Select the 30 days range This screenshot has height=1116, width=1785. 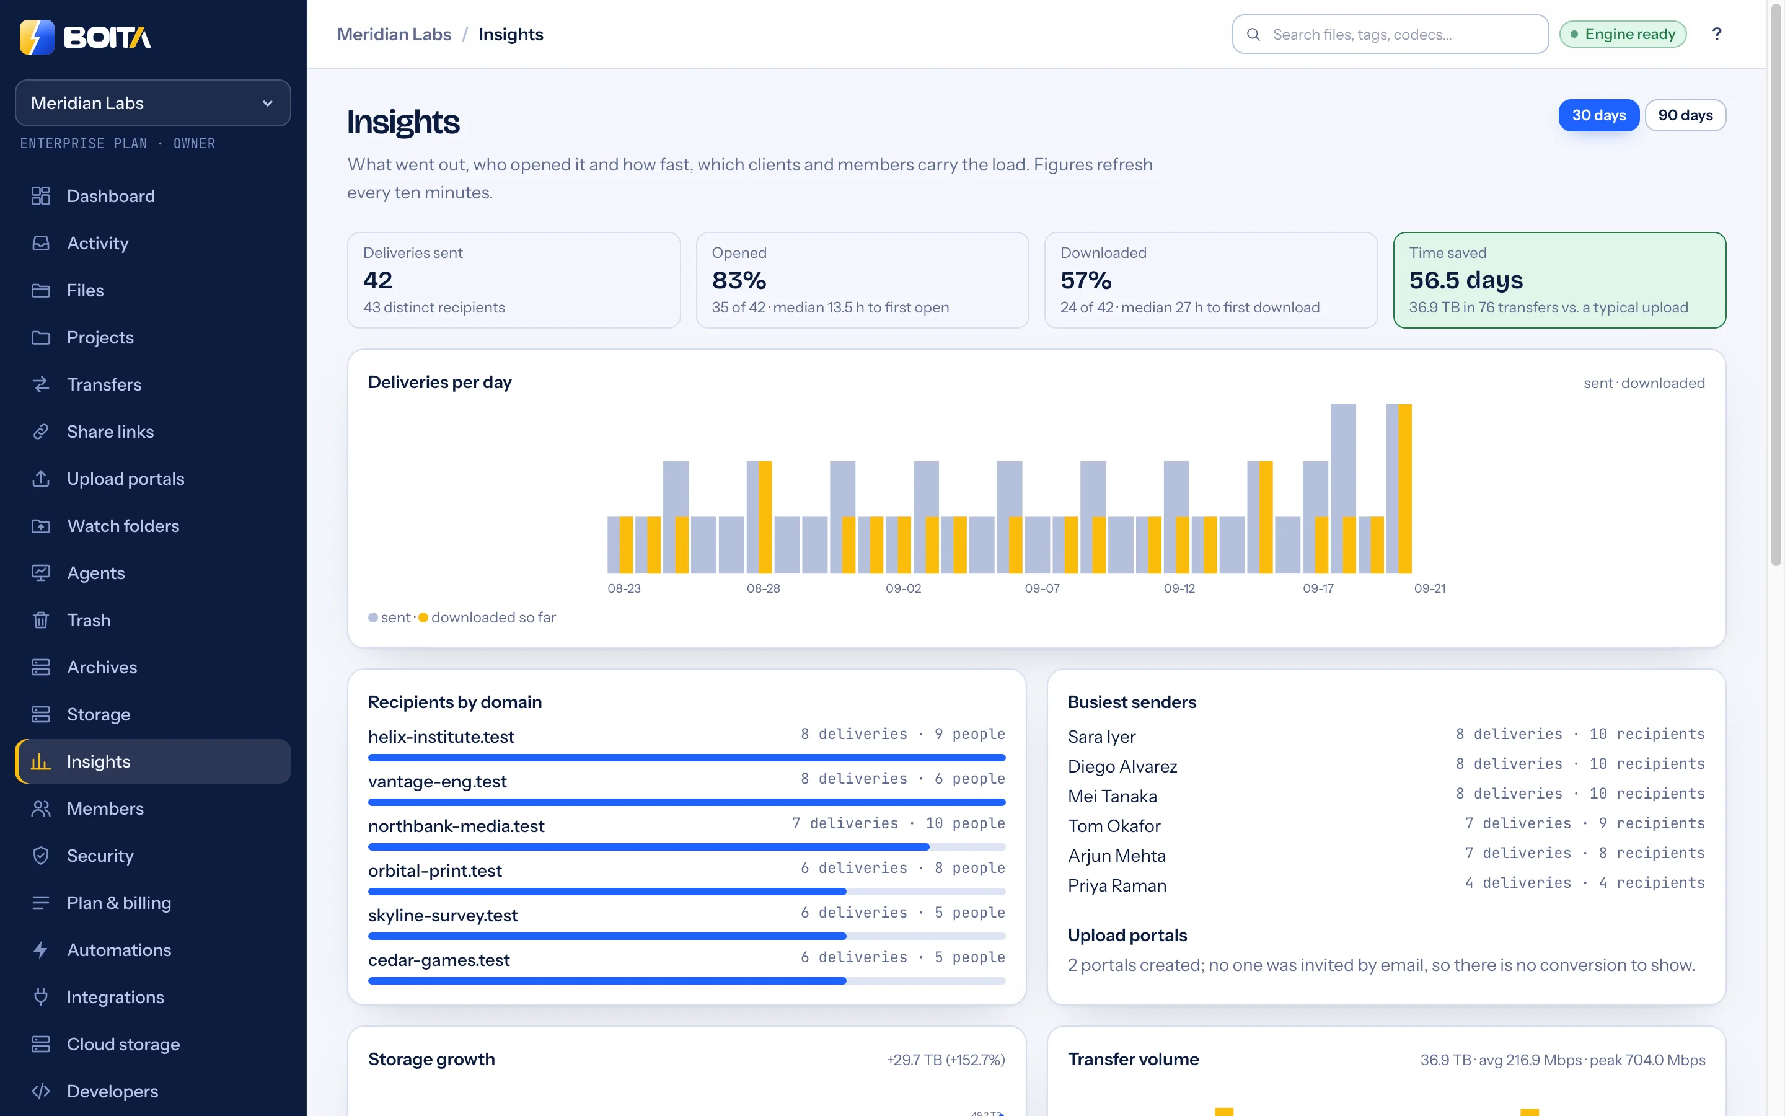click(1598, 115)
